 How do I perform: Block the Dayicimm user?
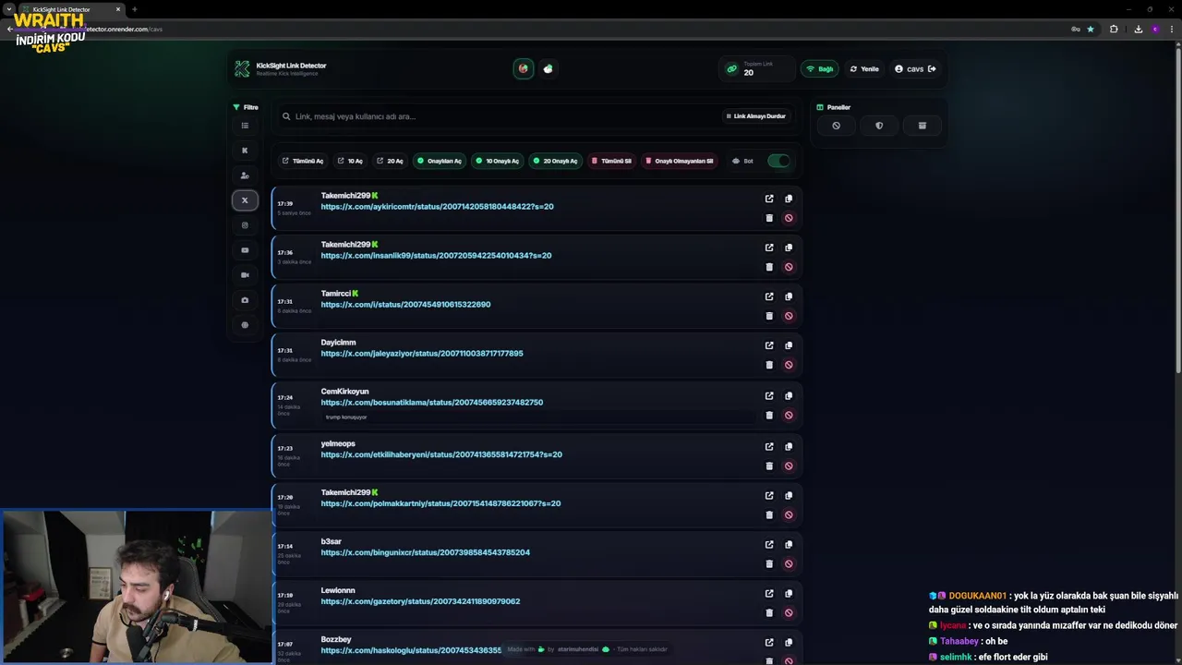(x=789, y=365)
